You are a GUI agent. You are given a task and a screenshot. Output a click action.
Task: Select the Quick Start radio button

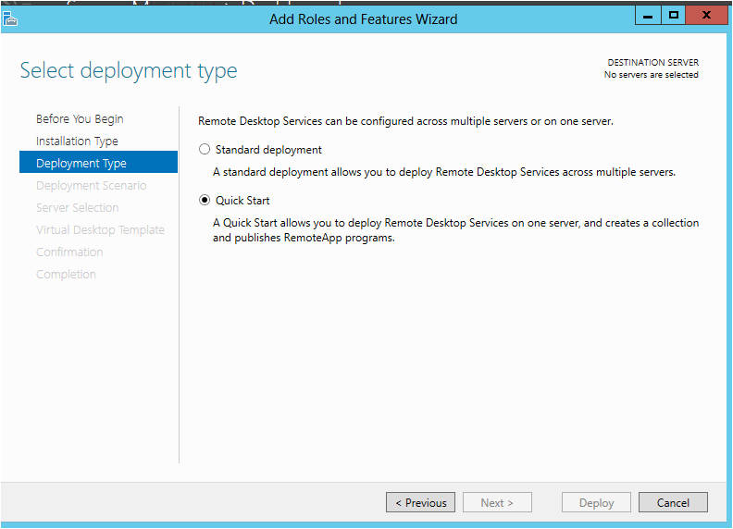click(x=205, y=200)
